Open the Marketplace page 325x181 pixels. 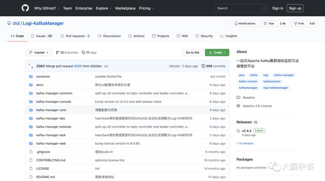[125, 8]
